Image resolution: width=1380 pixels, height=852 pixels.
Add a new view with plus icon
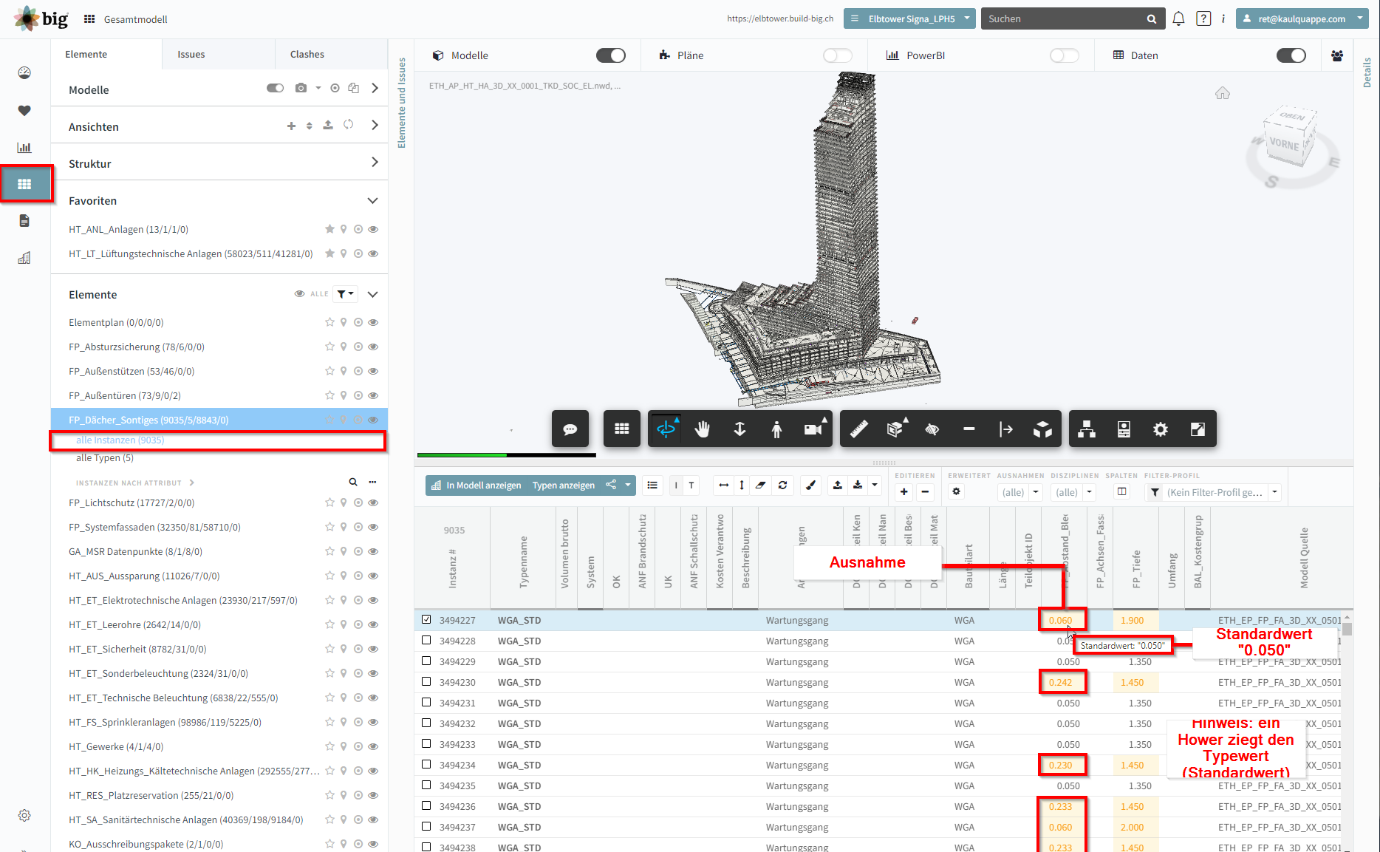(291, 126)
